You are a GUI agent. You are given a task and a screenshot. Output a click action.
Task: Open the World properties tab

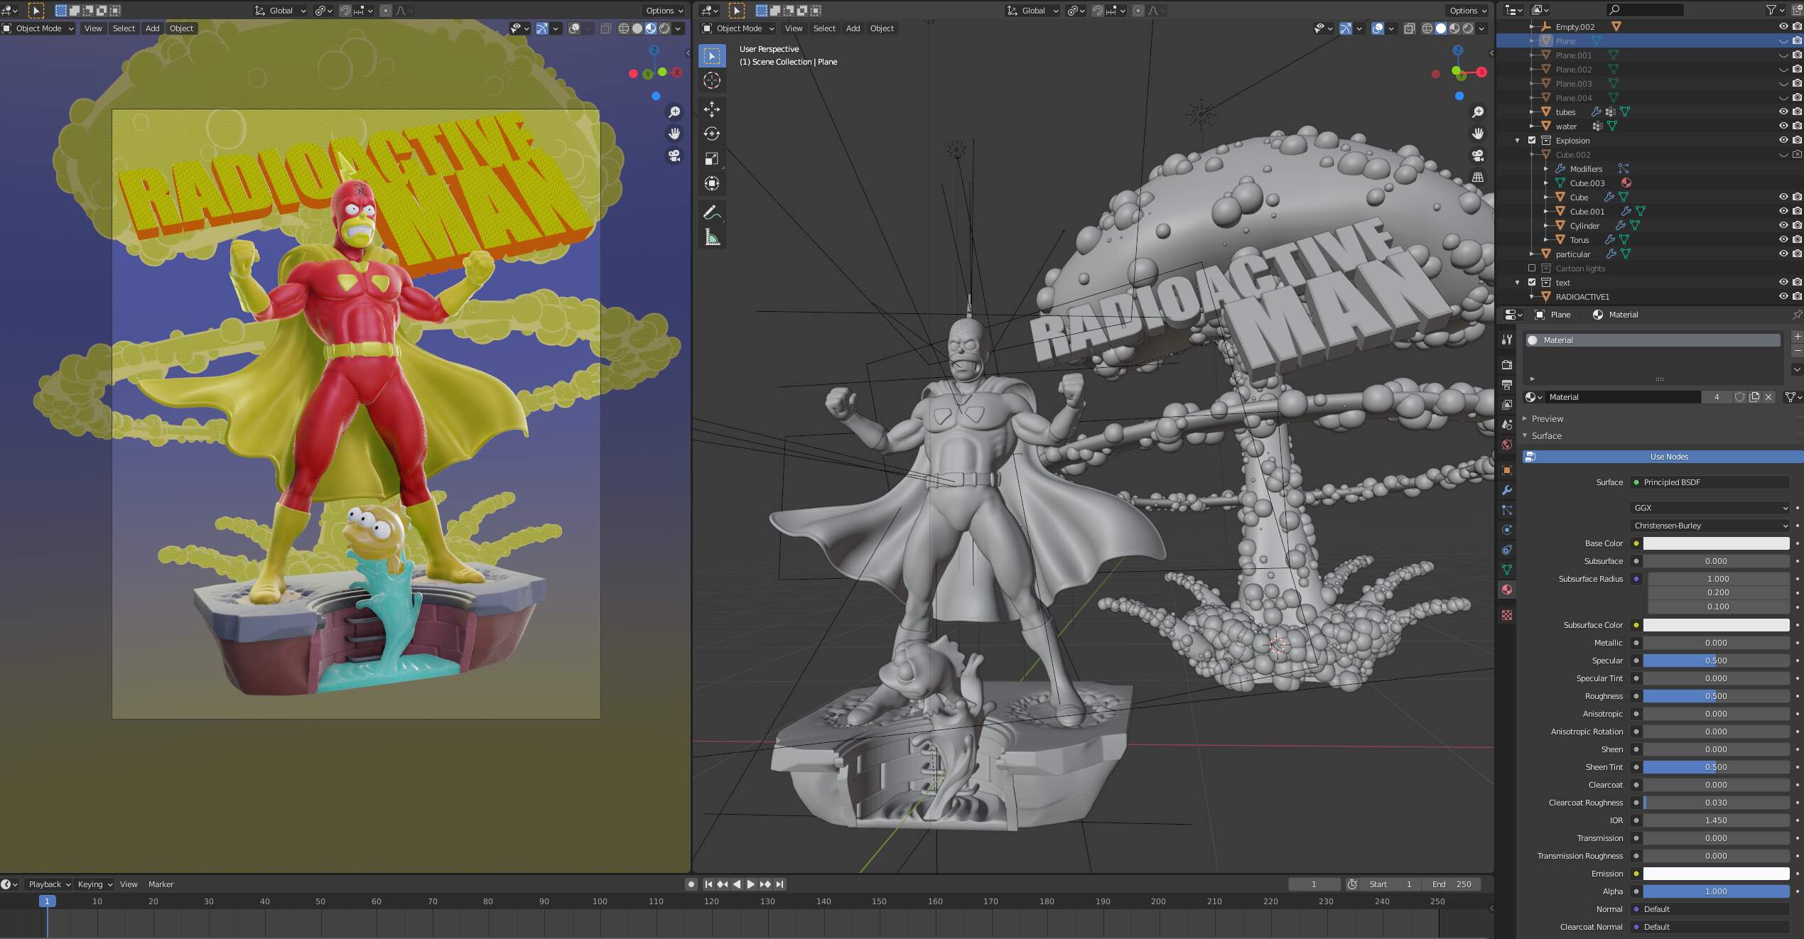pyautogui.click(x=1507, y=445)
